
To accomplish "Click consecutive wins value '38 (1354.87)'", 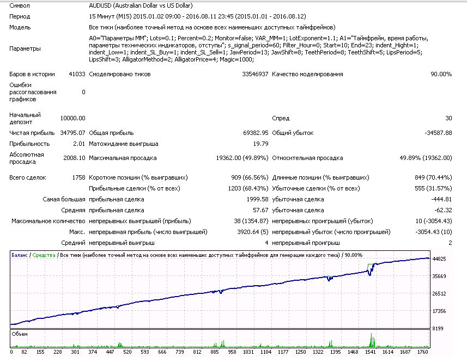I will pos(251,221).
